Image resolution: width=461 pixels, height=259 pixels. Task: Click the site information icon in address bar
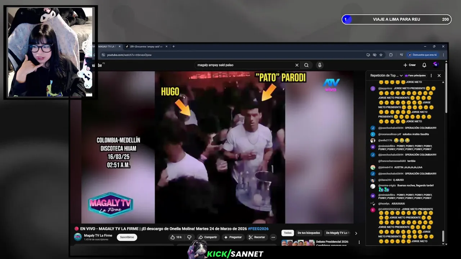tap(103, 55)
